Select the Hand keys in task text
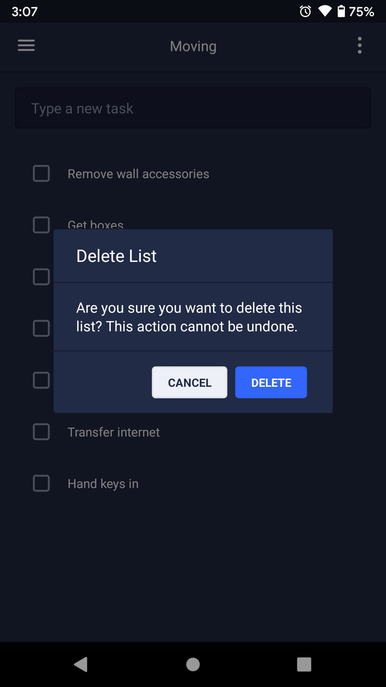Viewport: 386px width, 687px height. click(x=103, y=484)
